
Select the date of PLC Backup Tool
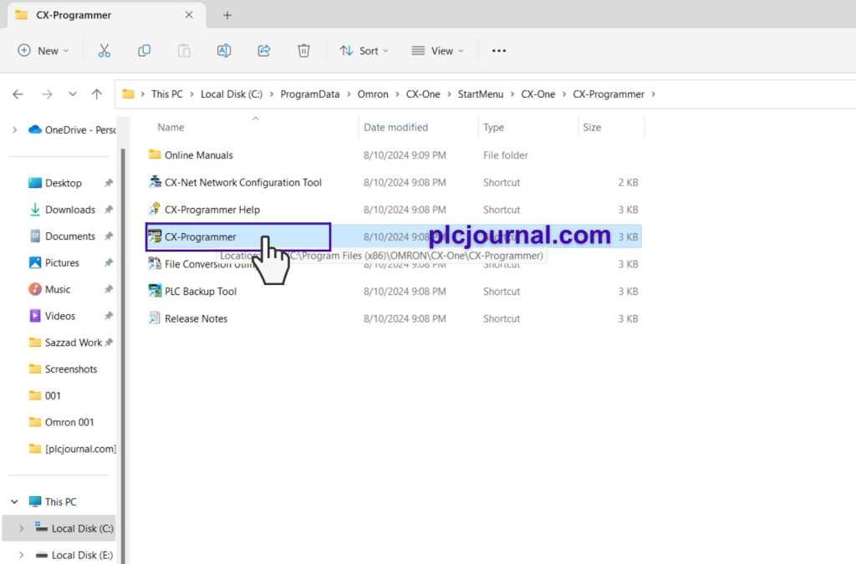point(405,292)
